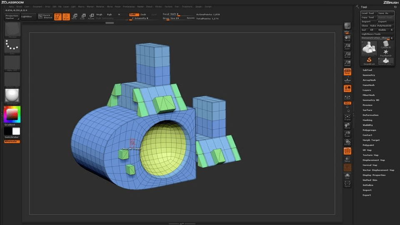Select the SimpleBrush tool thumbnail
The height and width of the screenshot is (225, 400).
pos(369,60)
